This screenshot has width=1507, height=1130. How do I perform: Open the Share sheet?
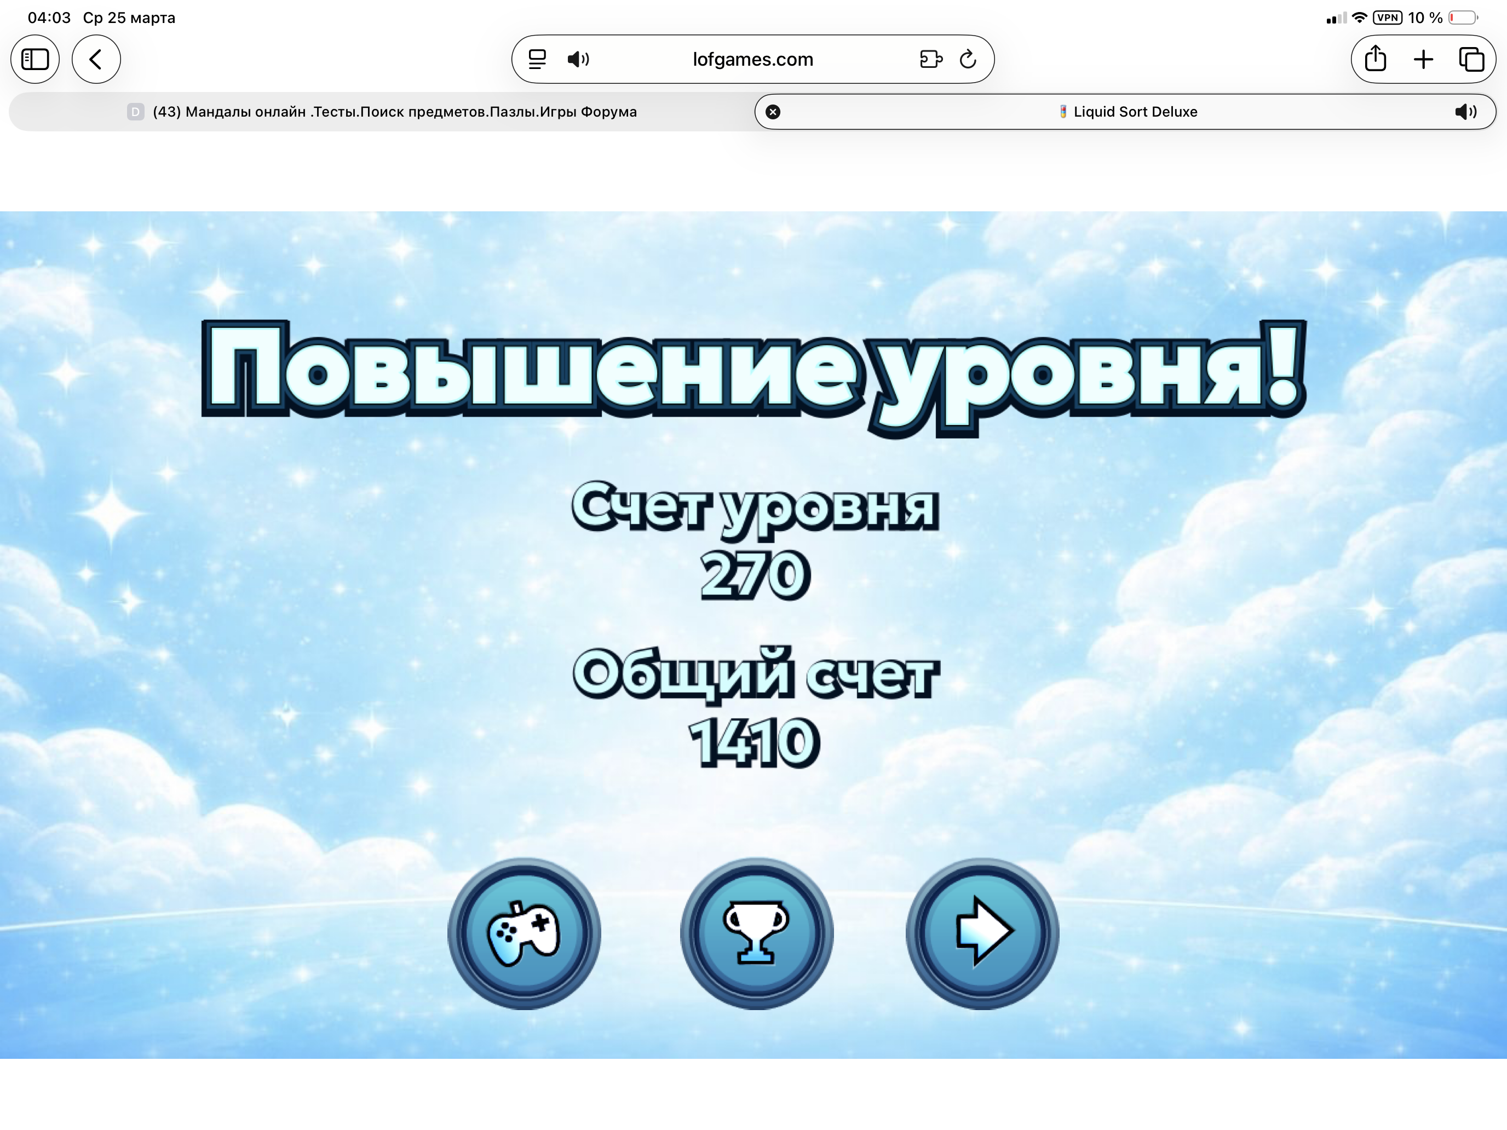(1376, 59)
